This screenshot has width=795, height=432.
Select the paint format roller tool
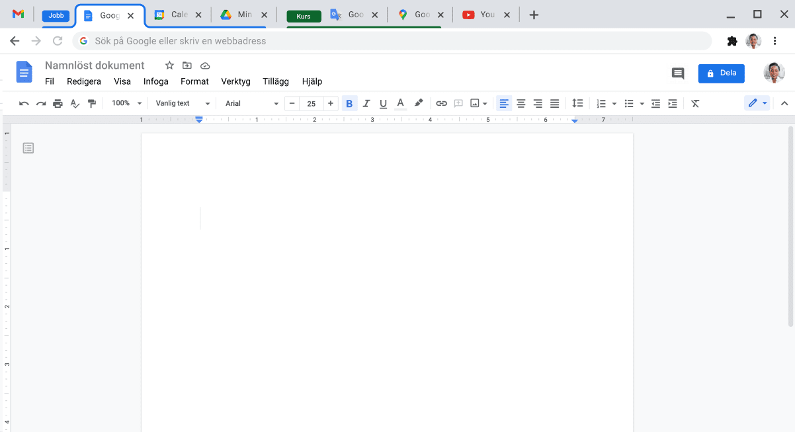point(92,103)
